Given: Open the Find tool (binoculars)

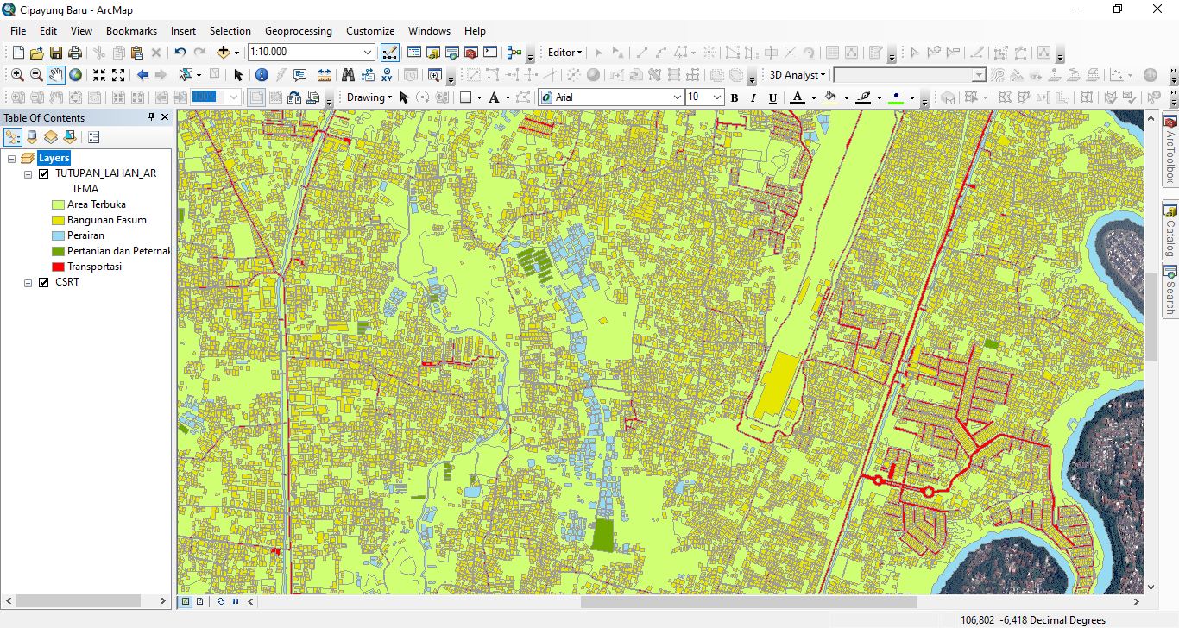Looking at the screenshot, I should click(x=350, y=75).
